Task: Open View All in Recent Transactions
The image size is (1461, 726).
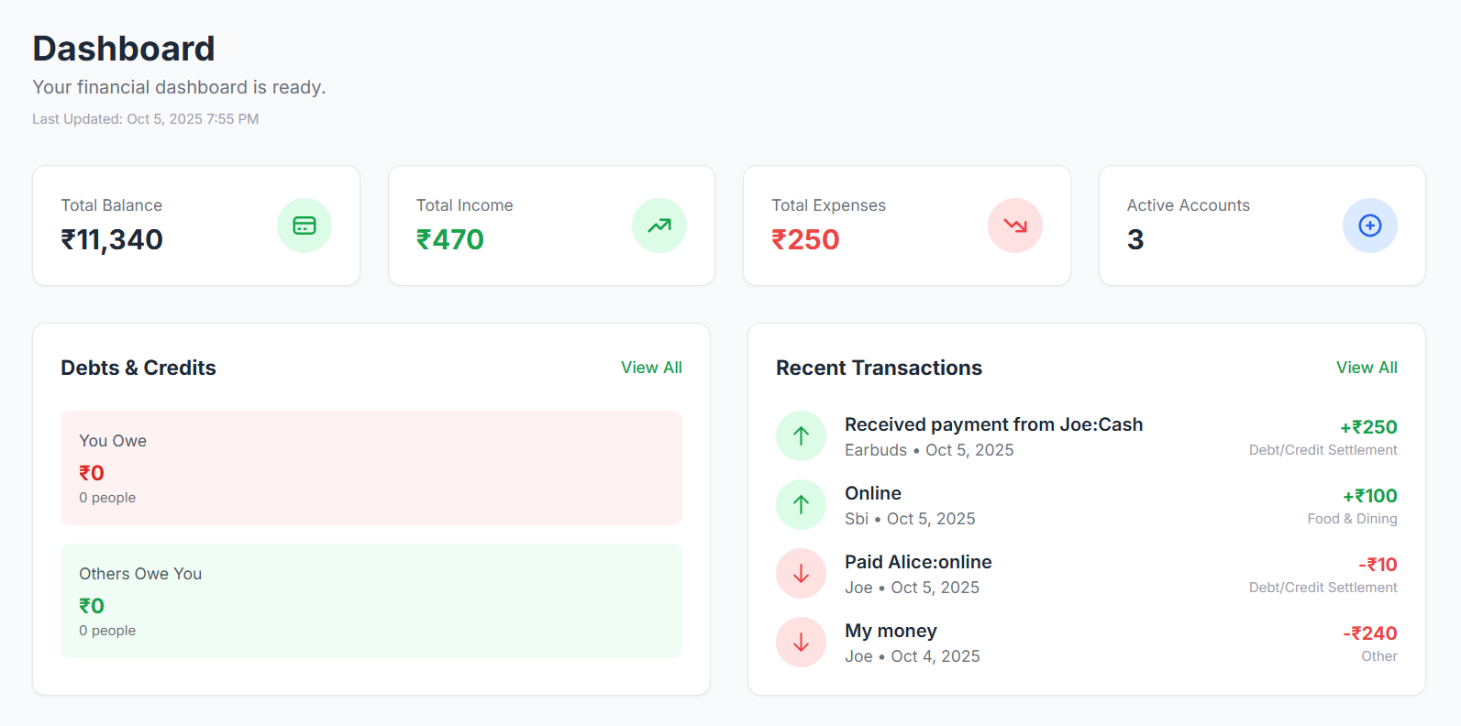Action: click(x=1366, y=367)
